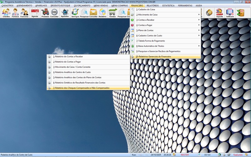Viewport: 251px width, 157px height.
Task: Open the AGENDAMENTO menu
Action: click(24, 6)
